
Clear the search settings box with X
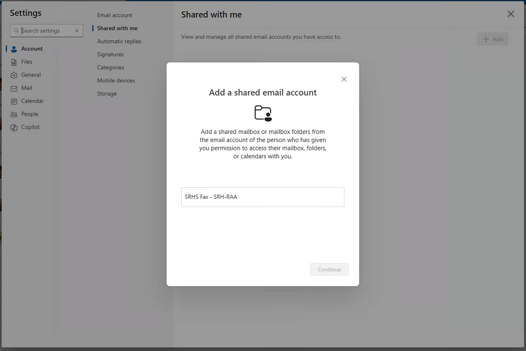[77, 30]
